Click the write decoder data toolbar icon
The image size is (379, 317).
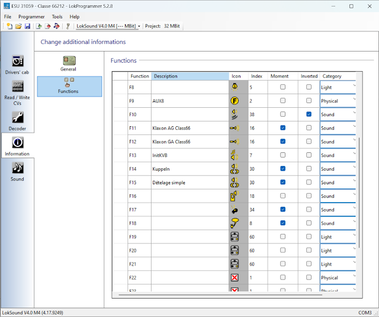click(48, 26)
